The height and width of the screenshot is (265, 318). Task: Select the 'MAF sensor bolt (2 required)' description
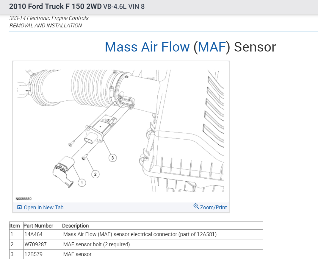tap(96, 244)
